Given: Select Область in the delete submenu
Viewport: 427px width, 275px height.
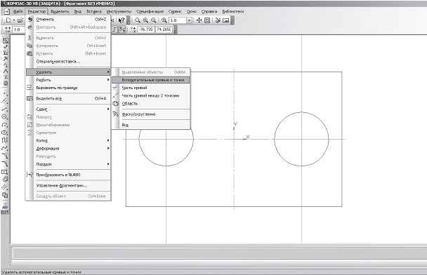Looking at the screenshot, I should (x=151, y=104).
